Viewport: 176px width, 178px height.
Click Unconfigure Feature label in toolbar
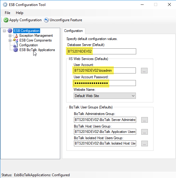(x=66, y=20)
